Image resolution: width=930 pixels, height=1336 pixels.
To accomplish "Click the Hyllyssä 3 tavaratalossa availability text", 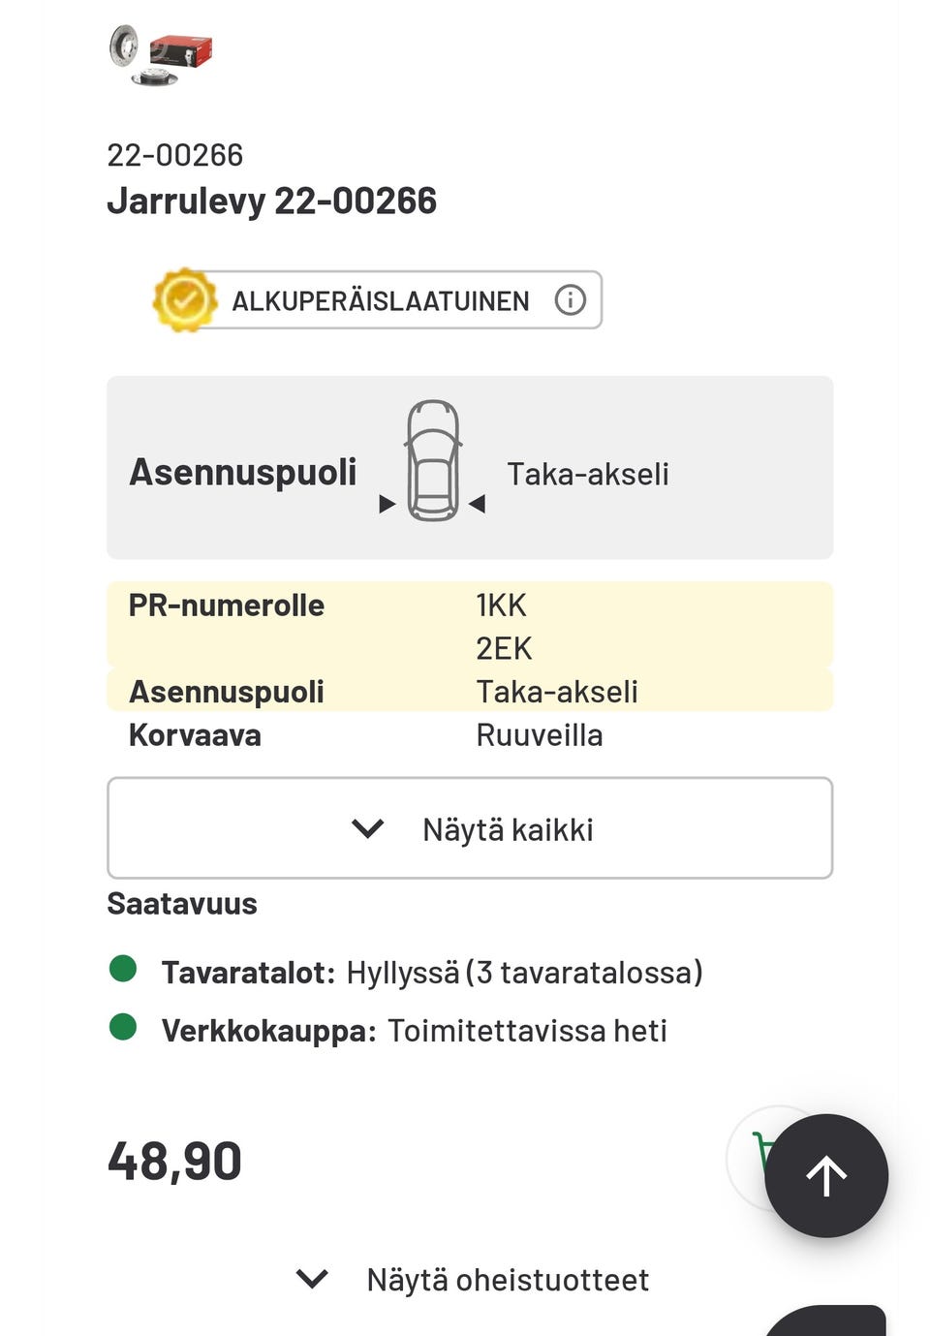I will pos(526,972).
